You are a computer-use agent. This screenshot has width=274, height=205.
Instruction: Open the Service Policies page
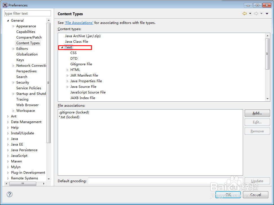29,88
